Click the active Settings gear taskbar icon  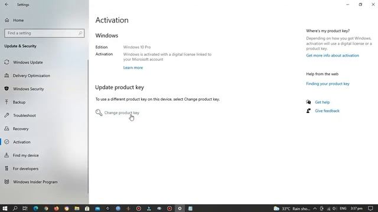pos(180,208)
